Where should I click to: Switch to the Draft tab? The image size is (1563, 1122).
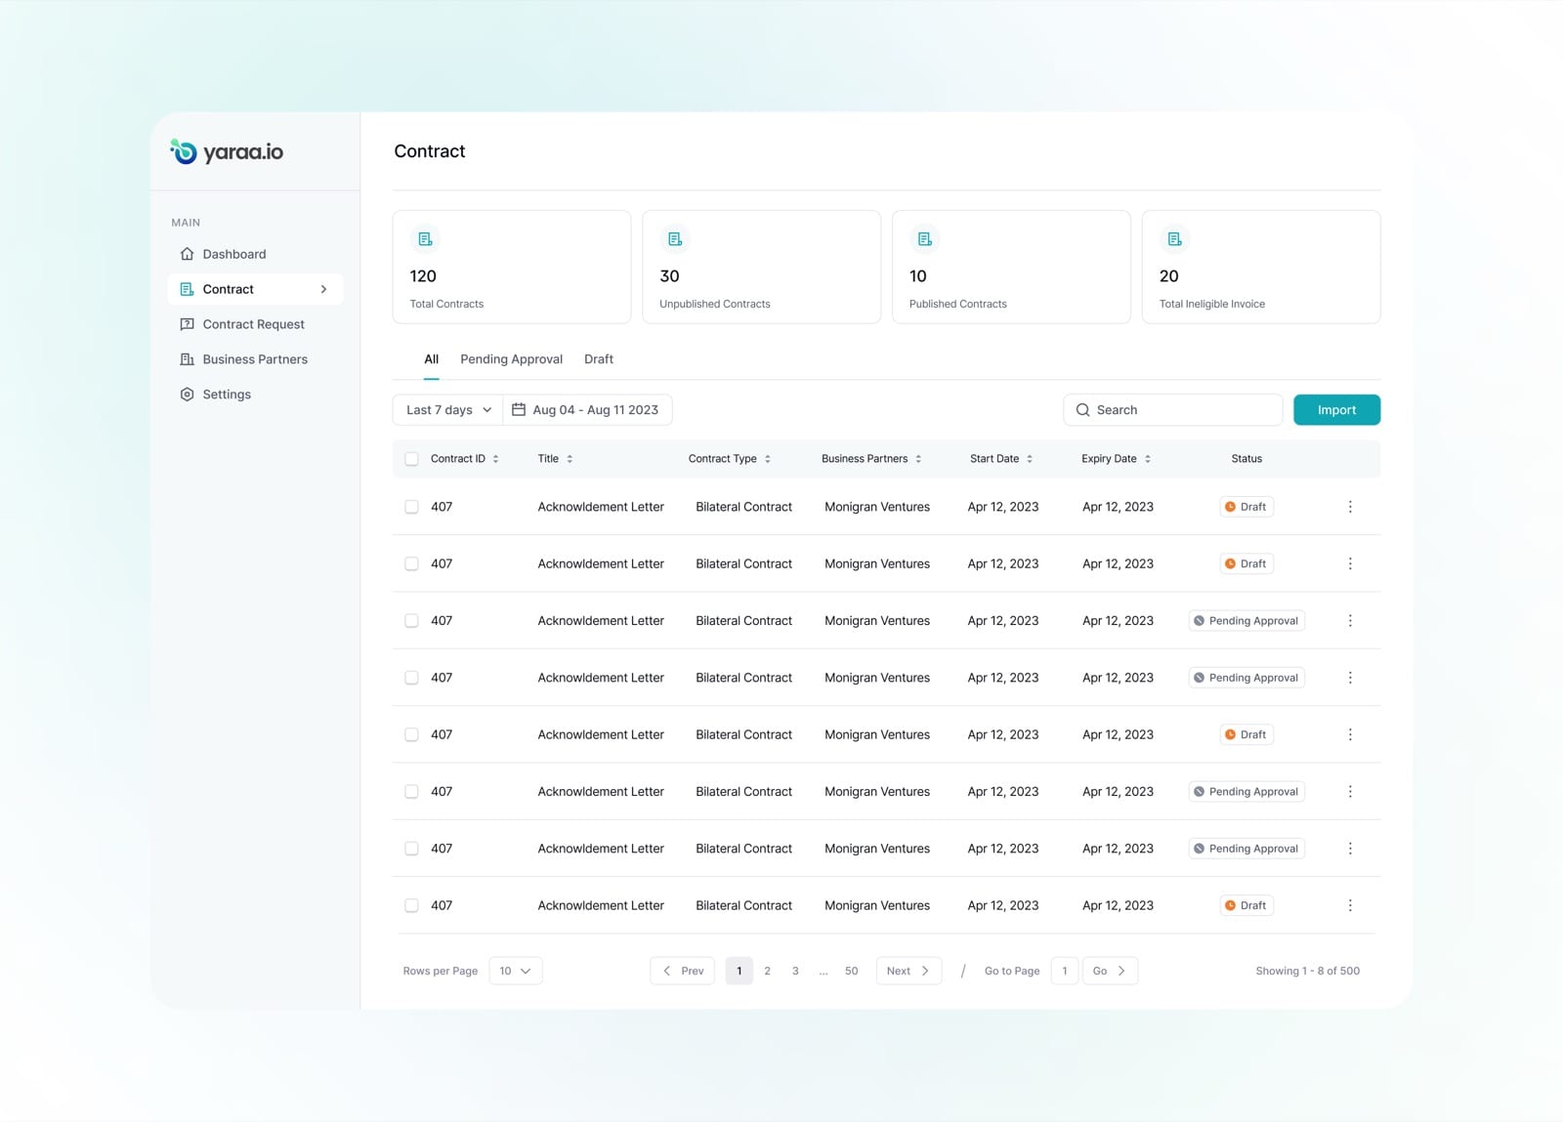coord(599,359)
